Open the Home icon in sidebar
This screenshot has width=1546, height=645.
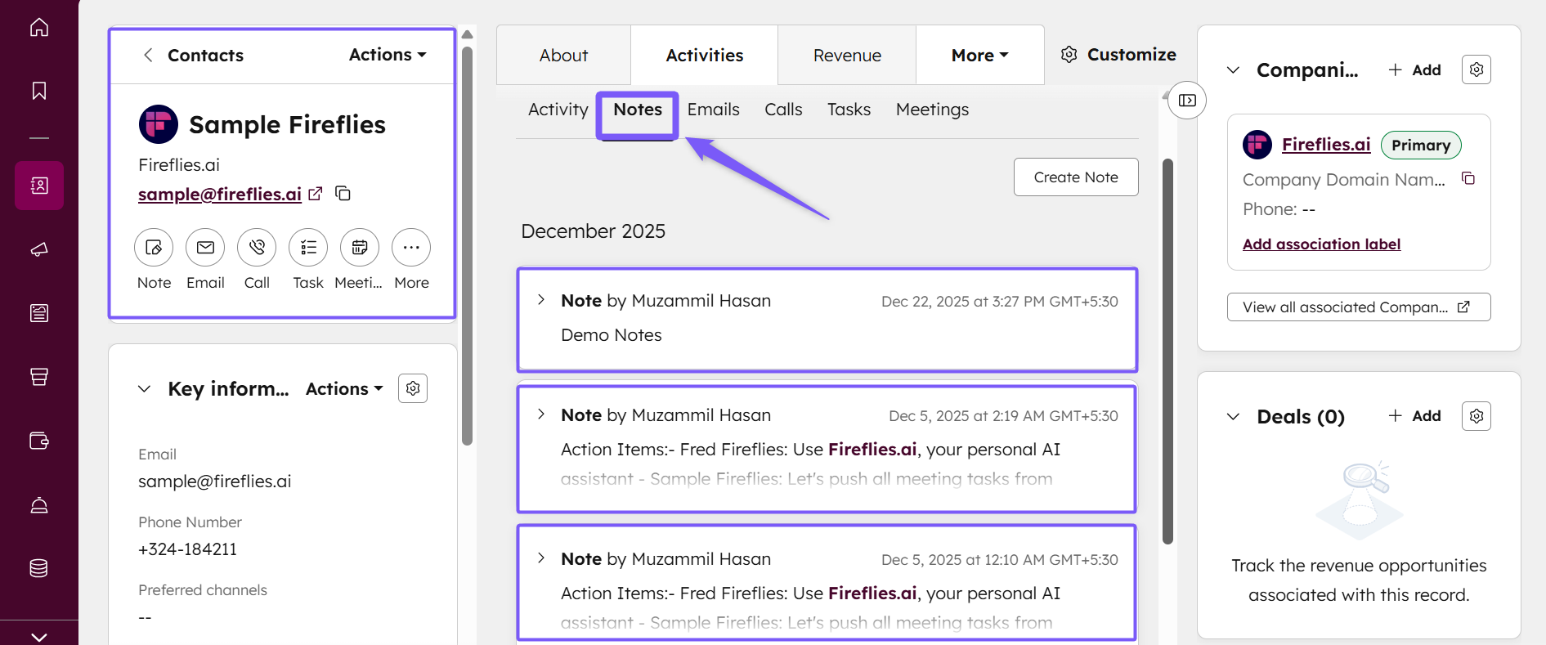pyautogui.click(x=39, y=27)
